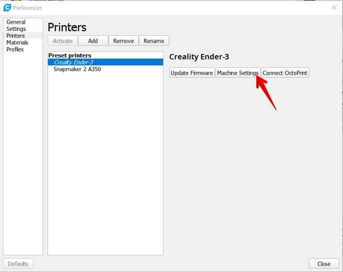Rename the selected printer
Screen dimensions: 343x272
(154, 41)
